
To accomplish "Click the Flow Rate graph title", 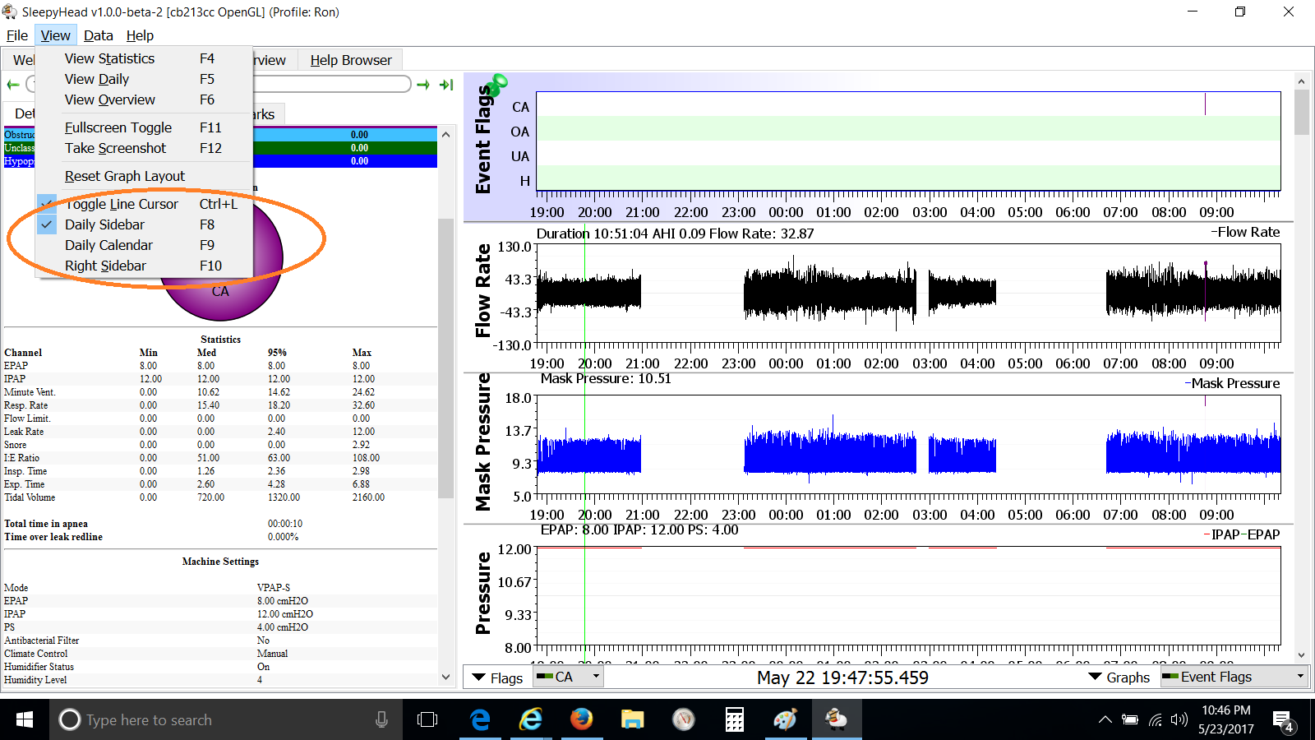I will pos(482,290).
